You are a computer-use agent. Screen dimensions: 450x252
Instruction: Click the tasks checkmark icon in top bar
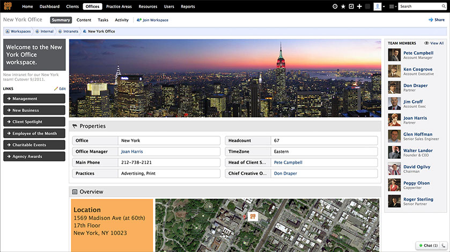pyautogui.click(x=351, y=6)
